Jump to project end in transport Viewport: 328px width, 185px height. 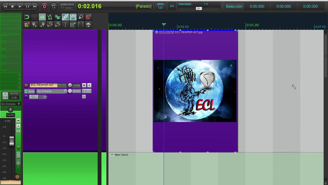point(35,6)
